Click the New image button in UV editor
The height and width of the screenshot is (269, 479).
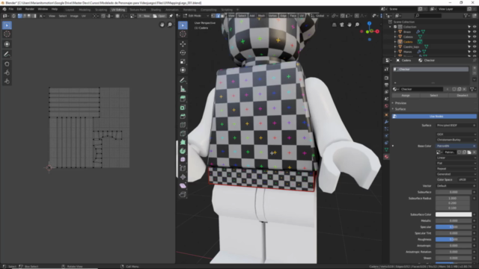(144, 16)
